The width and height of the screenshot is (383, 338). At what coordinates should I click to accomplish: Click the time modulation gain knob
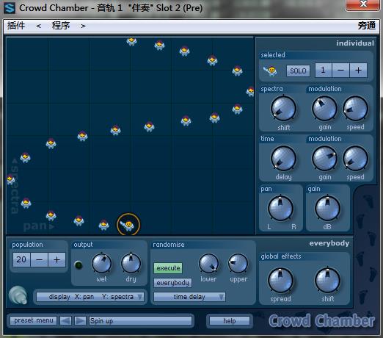click(324, 158)
